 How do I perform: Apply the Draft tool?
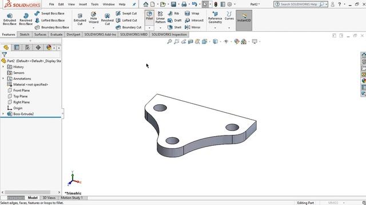click(x=174, y=20)
